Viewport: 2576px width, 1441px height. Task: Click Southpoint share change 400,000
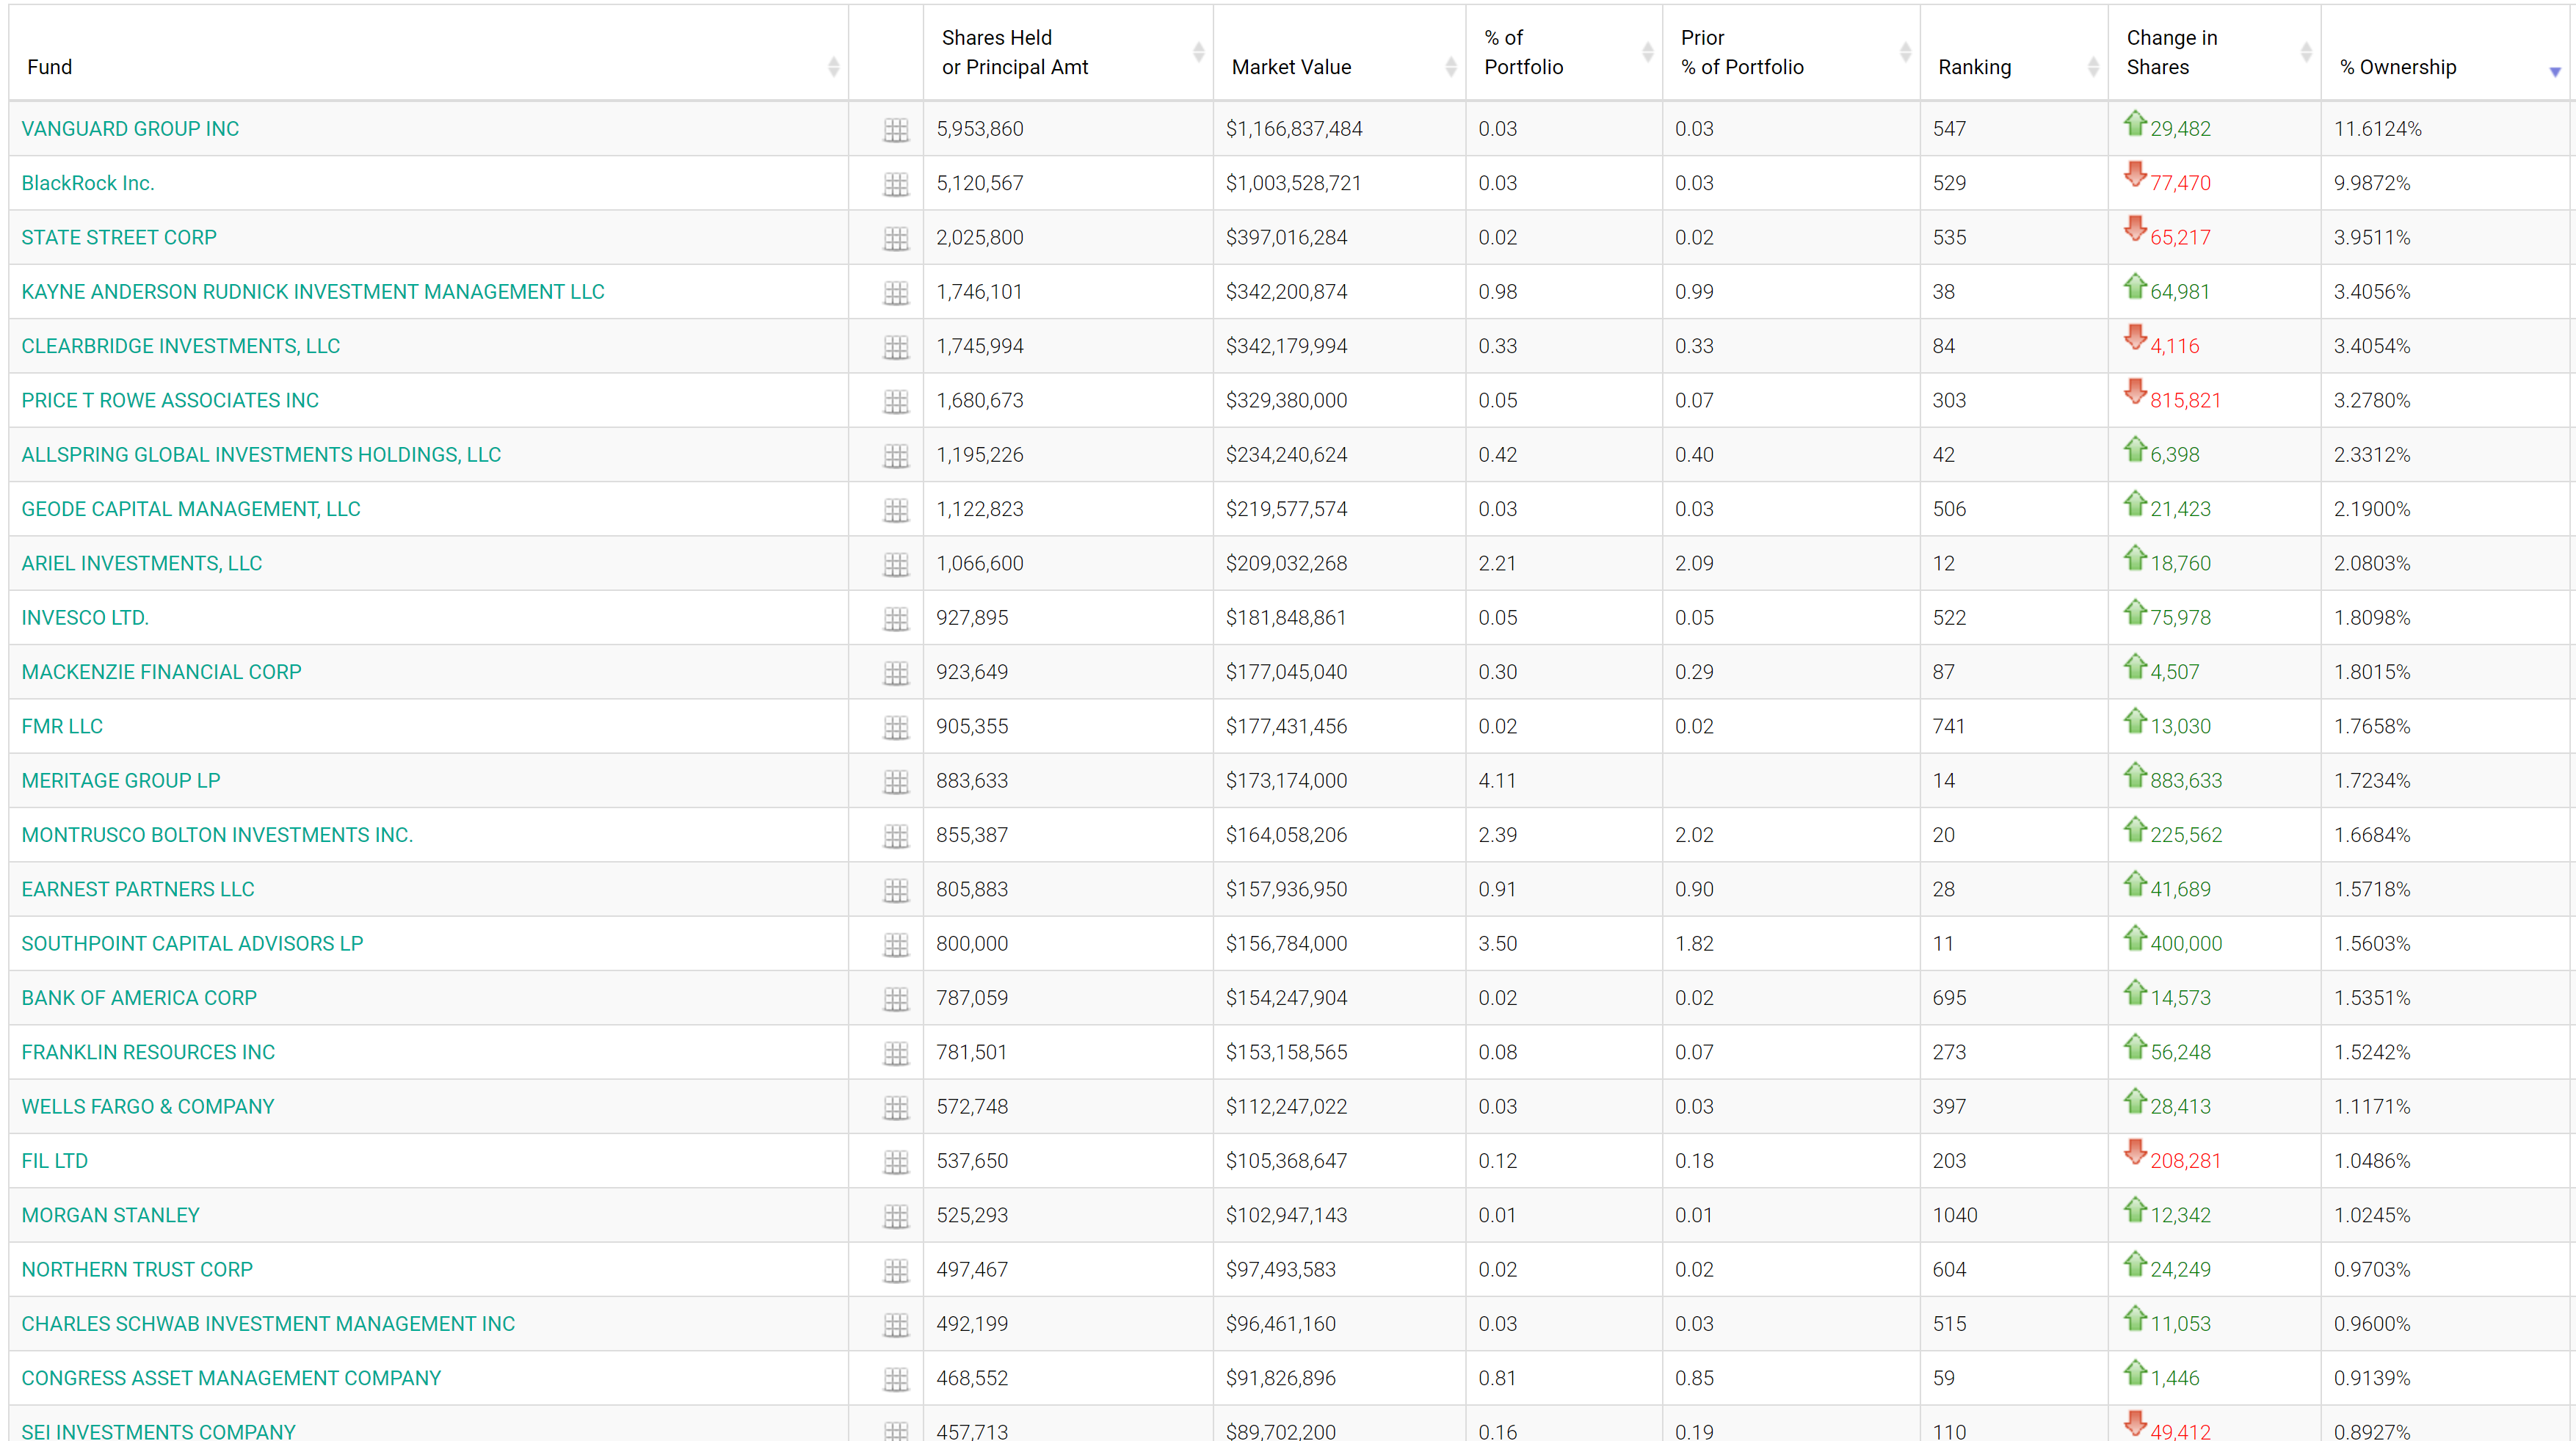coord(2186,944)
